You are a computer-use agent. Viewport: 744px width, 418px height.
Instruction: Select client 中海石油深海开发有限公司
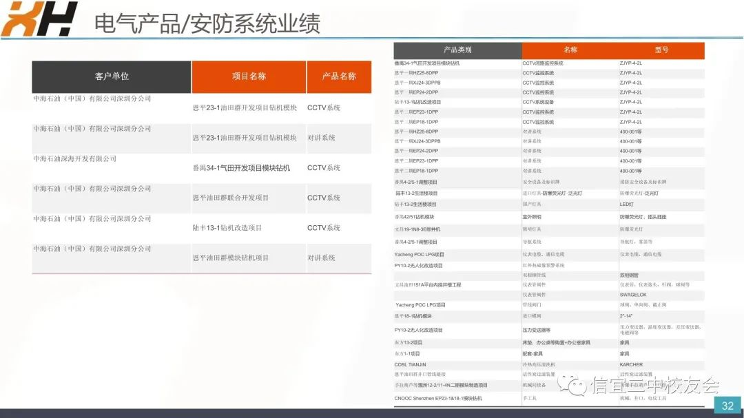click(x=75, y=158)
